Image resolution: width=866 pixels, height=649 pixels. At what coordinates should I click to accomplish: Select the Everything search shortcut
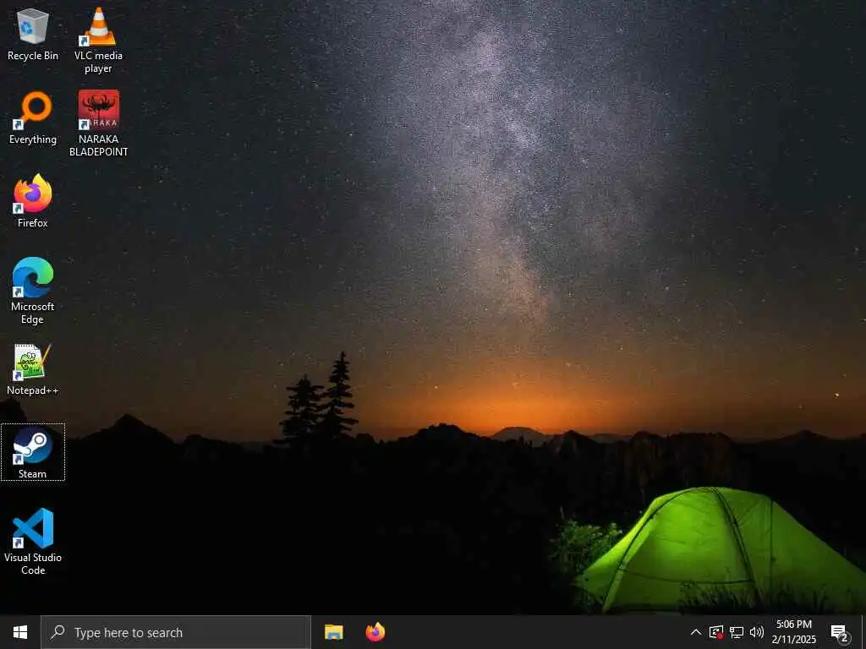click(x=33, y=117)
